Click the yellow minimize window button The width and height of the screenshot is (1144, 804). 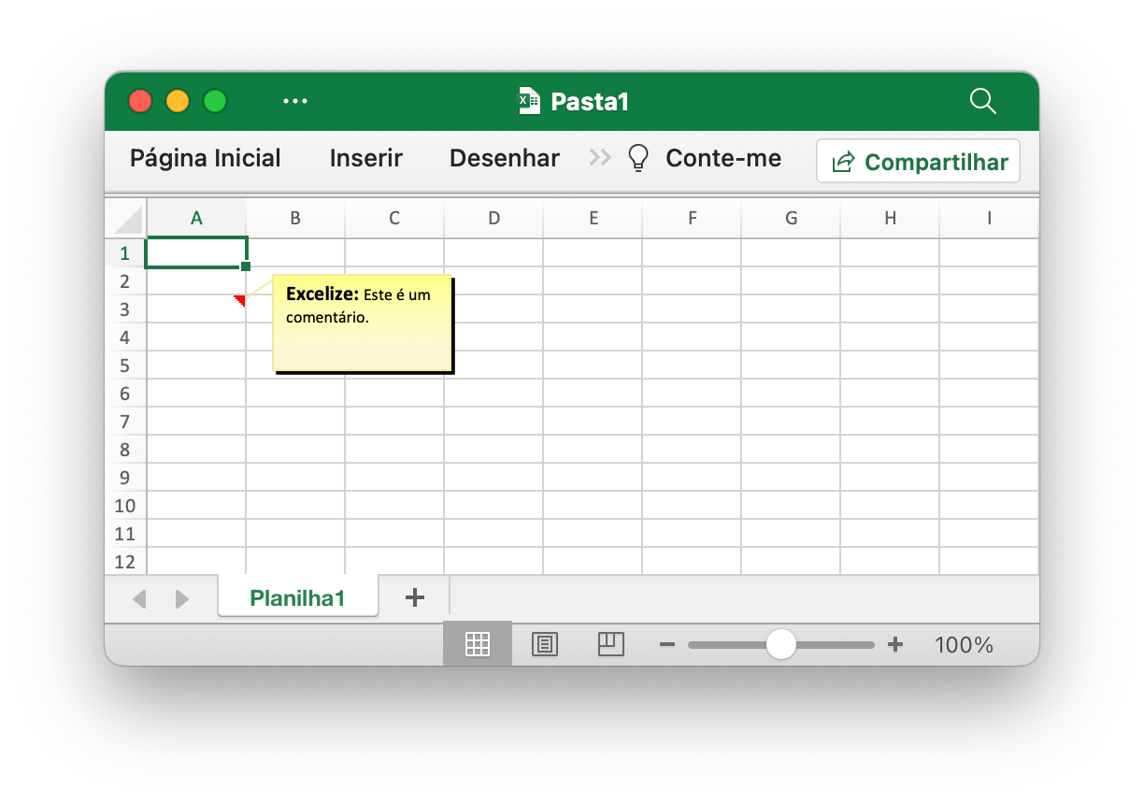178,101
